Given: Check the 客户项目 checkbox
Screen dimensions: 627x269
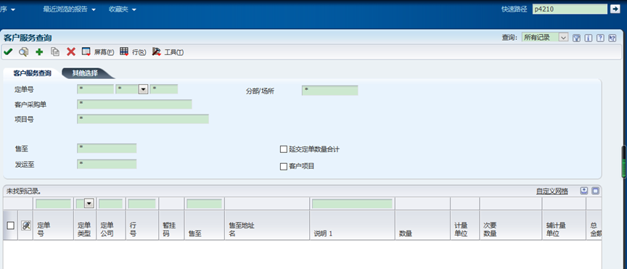Looking at the screenshot, I should coord(284,166).
